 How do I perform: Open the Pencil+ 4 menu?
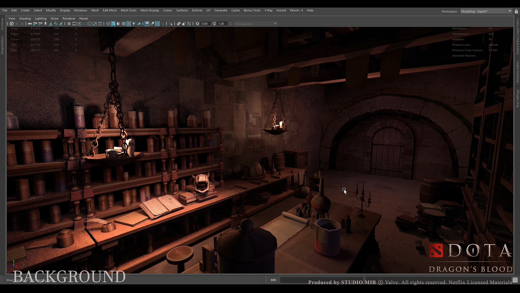(x=296, y=10)
